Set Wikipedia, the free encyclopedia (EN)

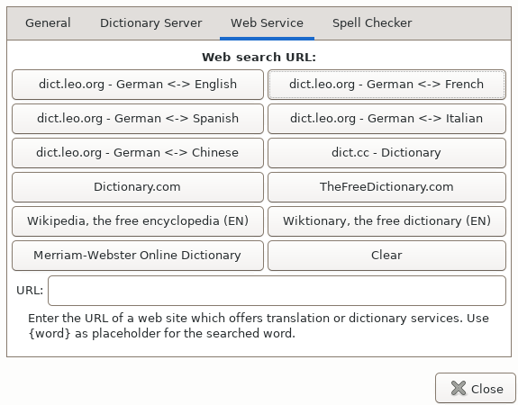coord(138,221)
